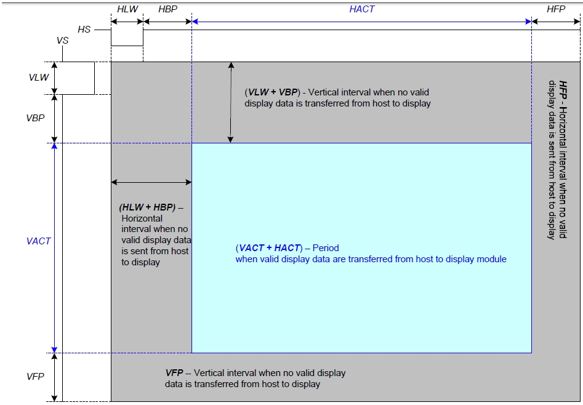Click the (VLW + VBP) description text
Image resolution: width=583 pixels, height=405 pixels.
[337, 98]
